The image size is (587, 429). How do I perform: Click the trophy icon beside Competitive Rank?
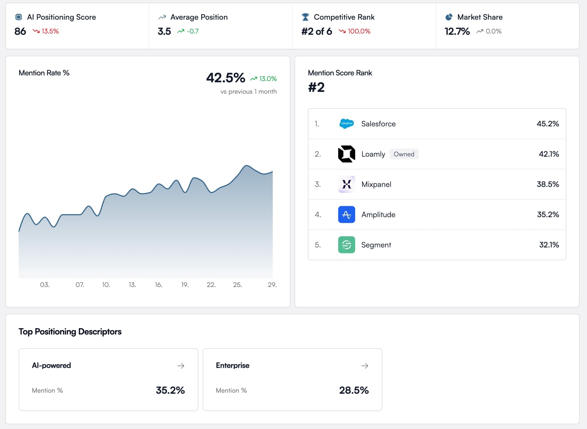pos(305,17)
